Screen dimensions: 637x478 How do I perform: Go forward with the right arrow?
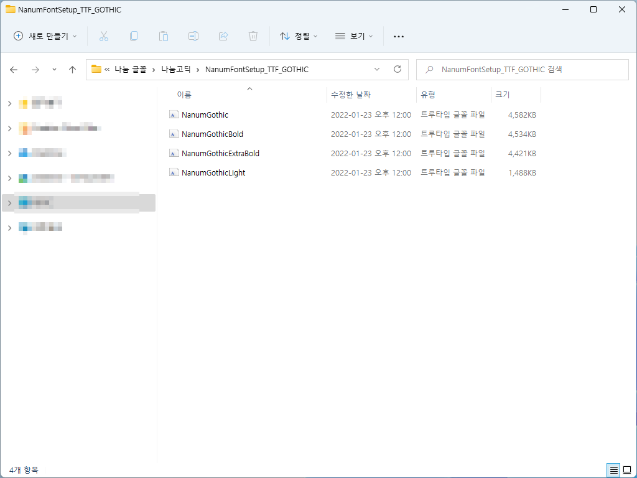(x=35, y=70)
